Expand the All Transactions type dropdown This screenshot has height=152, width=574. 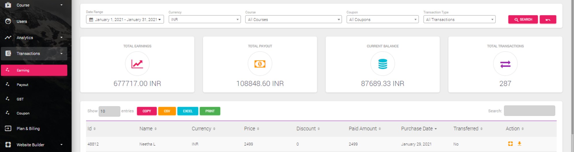(x=459, y=19)
